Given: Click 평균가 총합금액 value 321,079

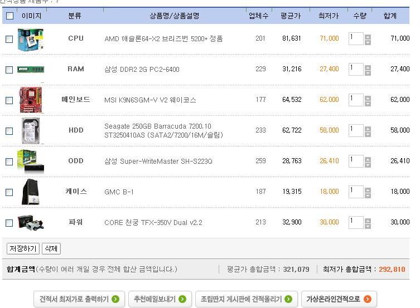Looking at the screenshot, I should tap(296, 269).
